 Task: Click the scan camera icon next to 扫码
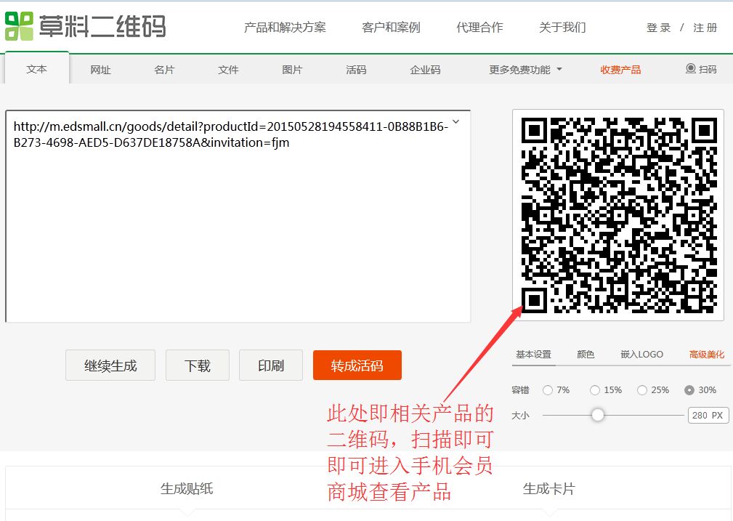[x=690, y=69]
